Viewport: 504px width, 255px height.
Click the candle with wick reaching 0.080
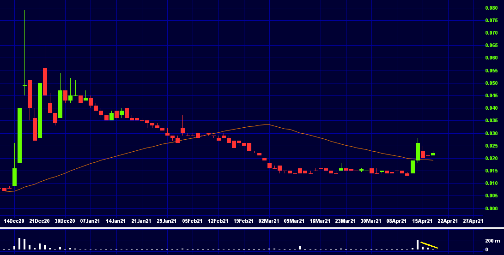[x=24, y=53]
